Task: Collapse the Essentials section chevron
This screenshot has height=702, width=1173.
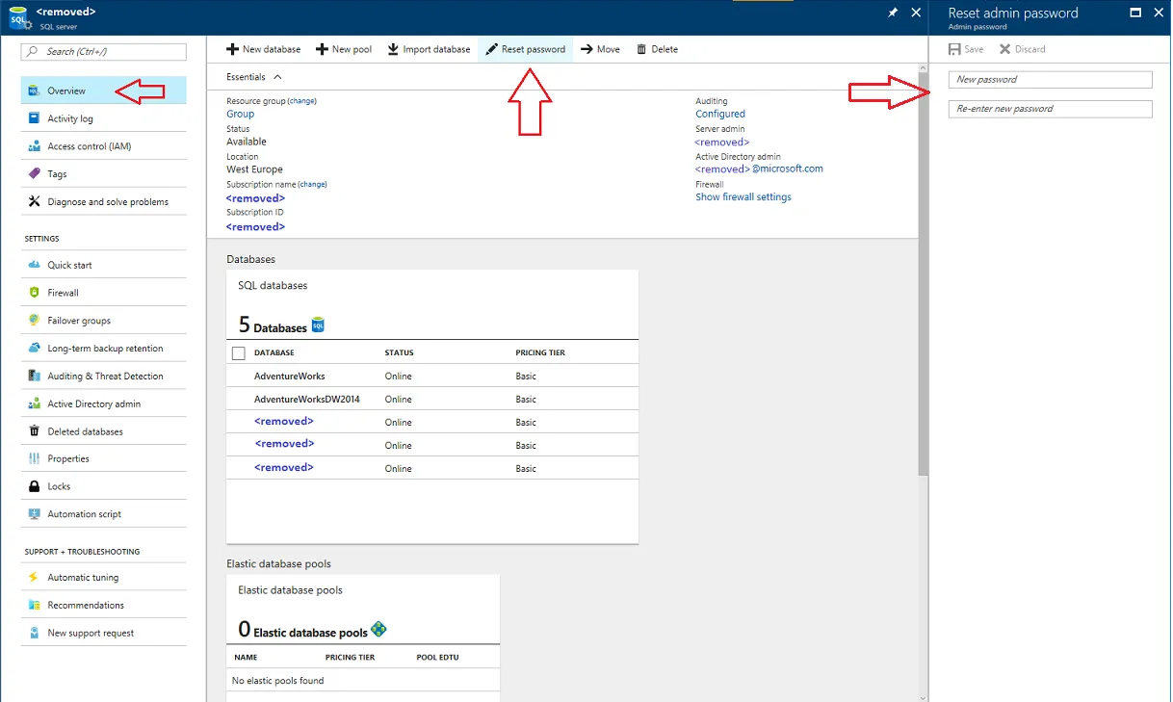Action: click(277, 77)
